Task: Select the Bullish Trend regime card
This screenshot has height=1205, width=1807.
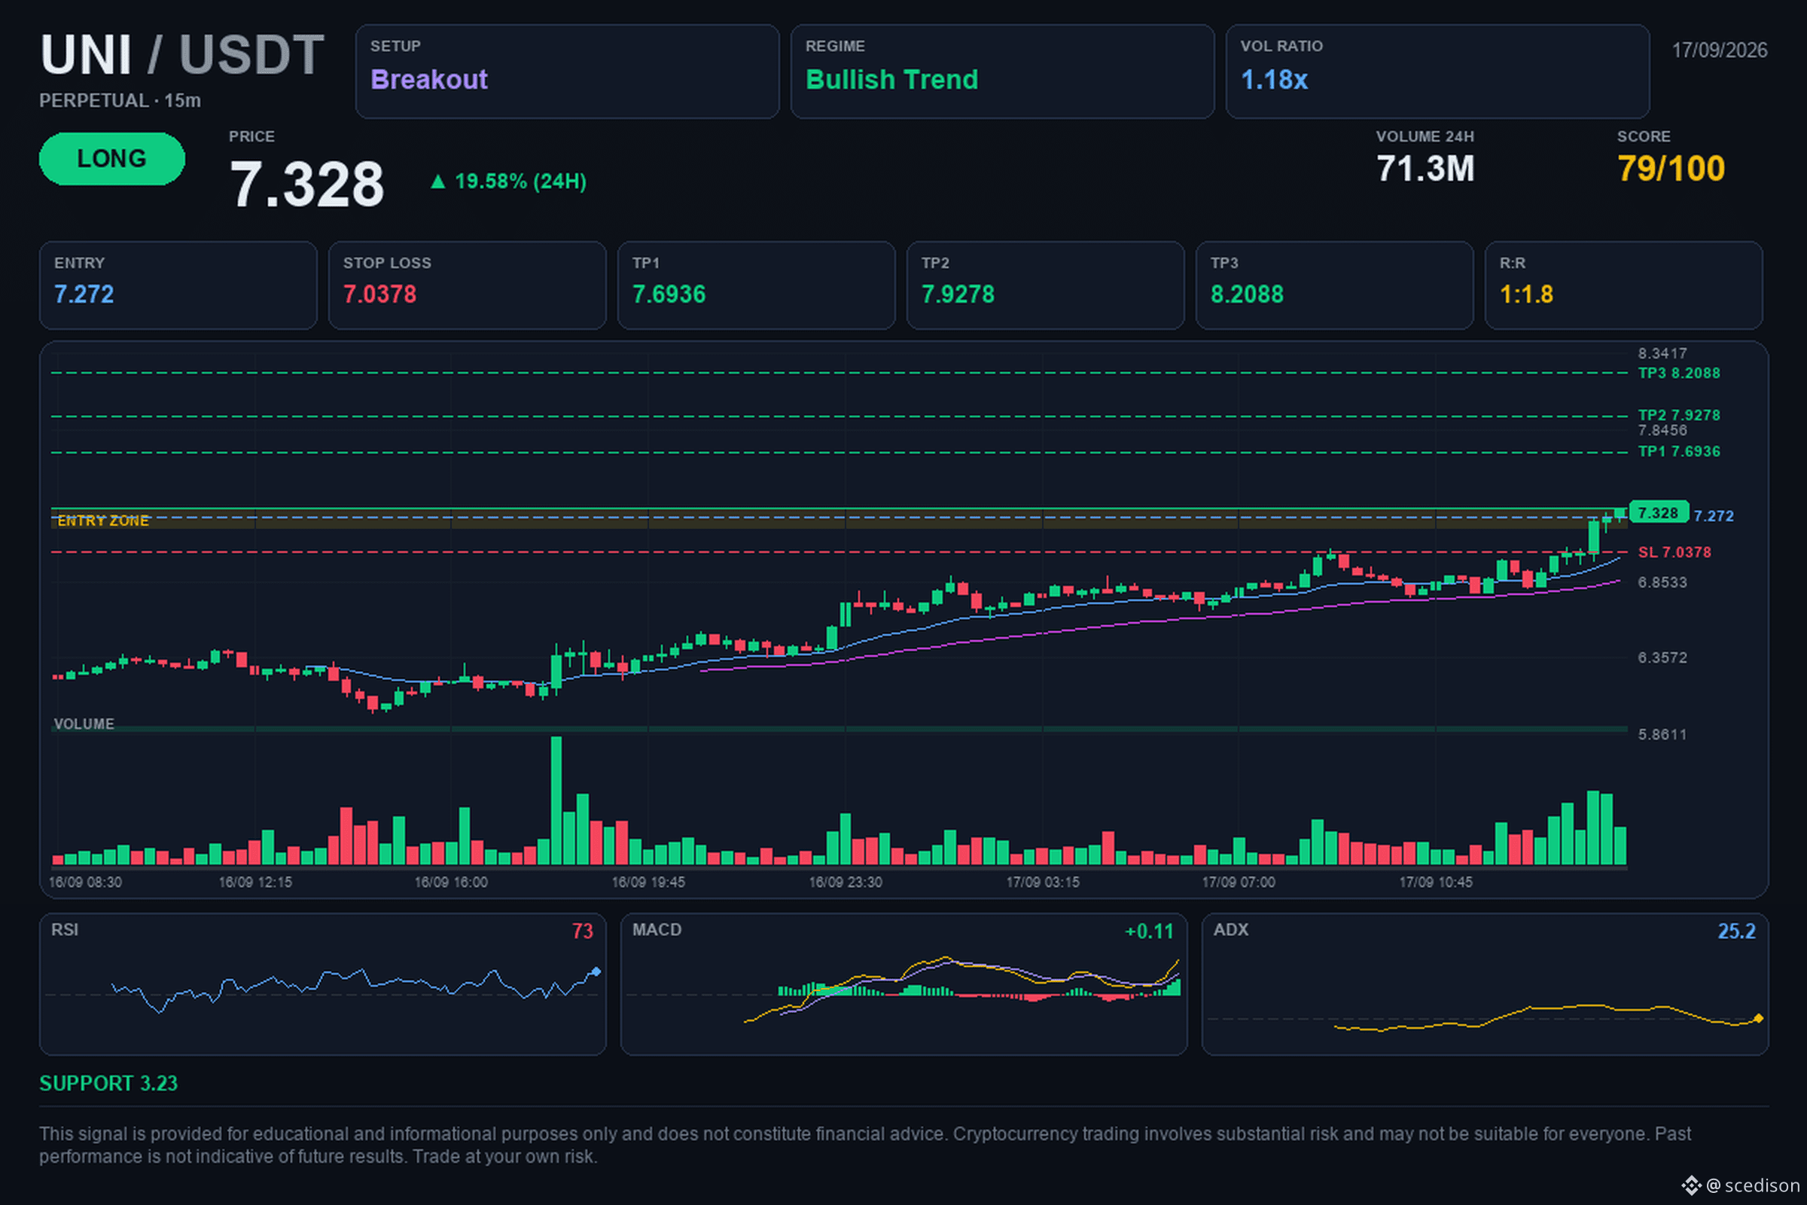Action: 1002,72
